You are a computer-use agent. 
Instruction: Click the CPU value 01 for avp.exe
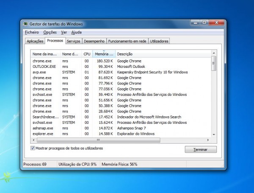click(x=87, y=72)
